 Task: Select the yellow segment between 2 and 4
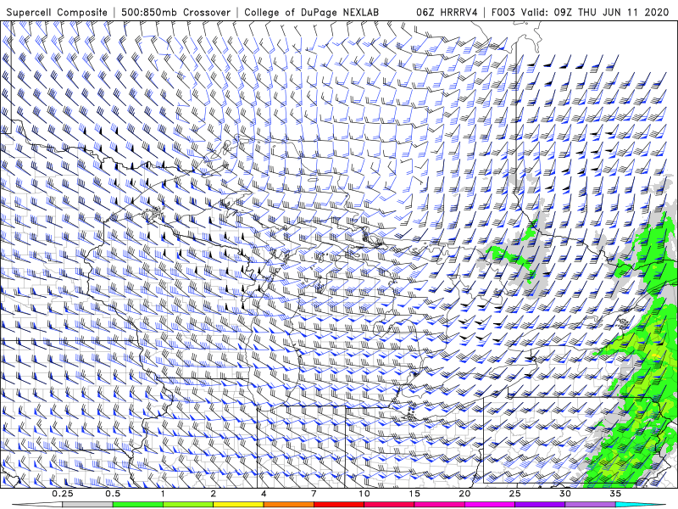coord(238,505)
